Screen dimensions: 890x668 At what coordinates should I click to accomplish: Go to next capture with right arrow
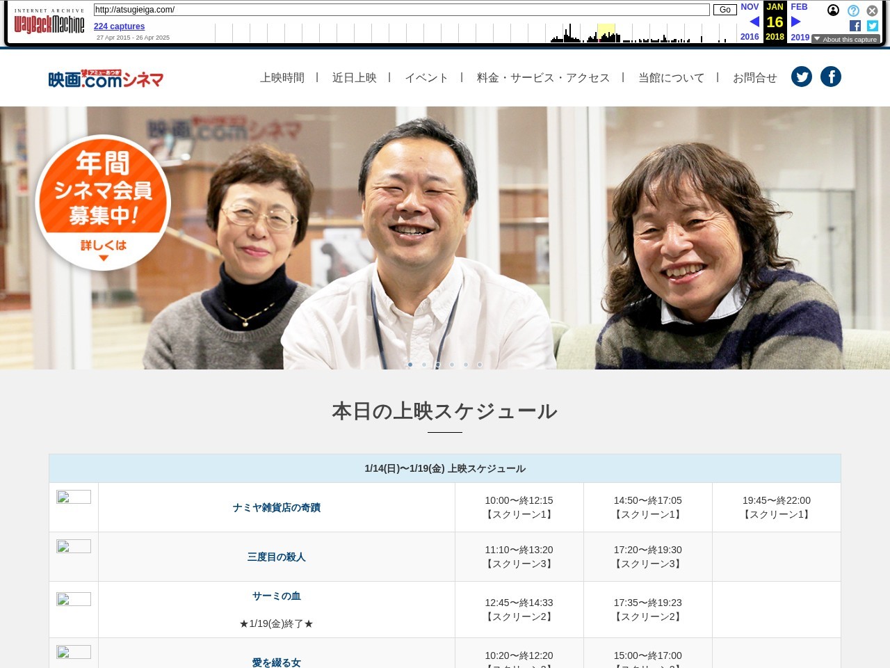(x=796, y=22)
